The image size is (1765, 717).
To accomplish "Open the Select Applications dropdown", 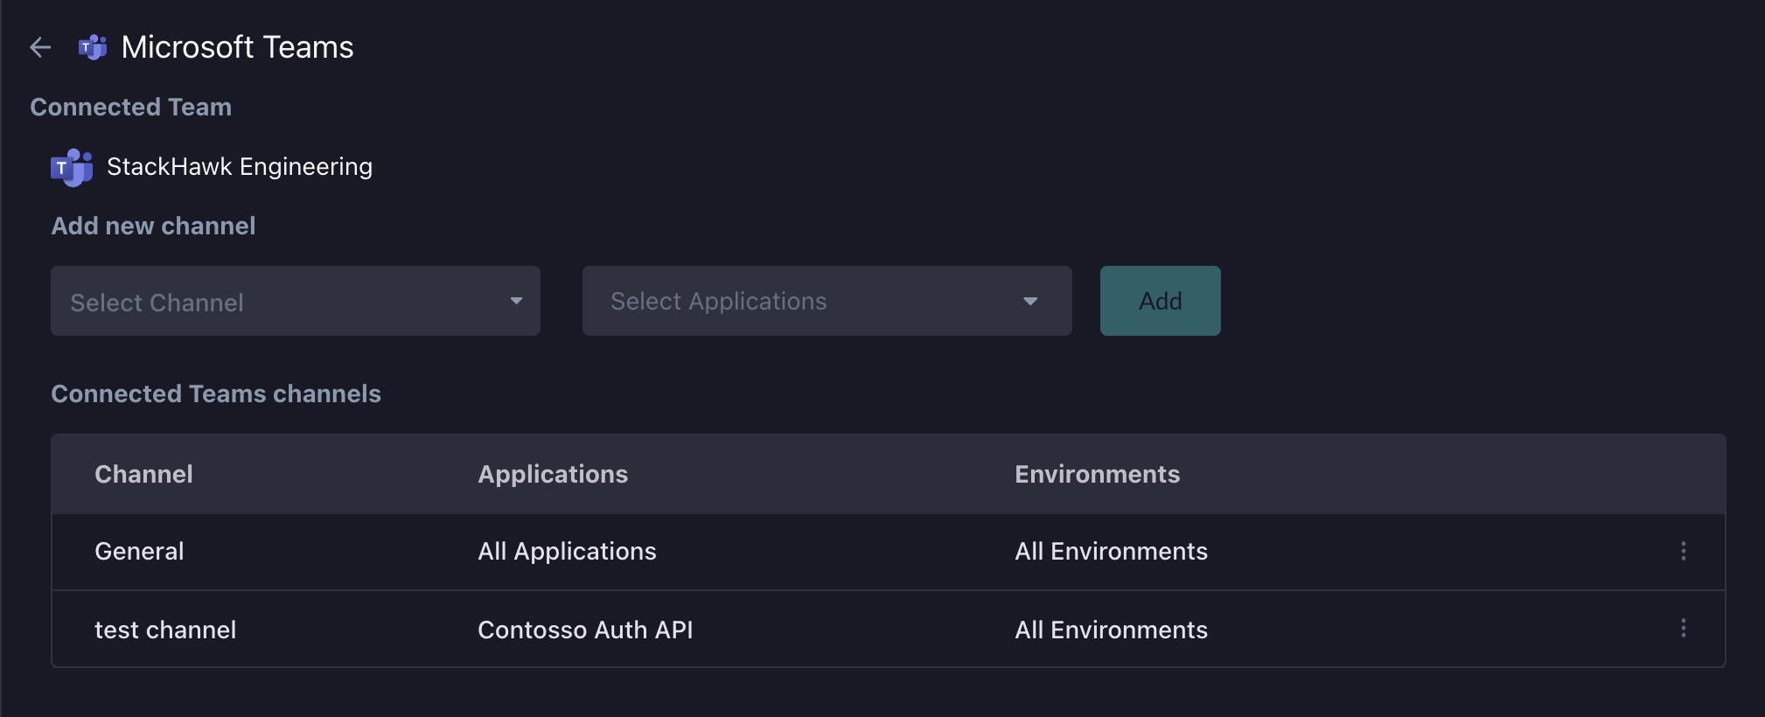I will pyautogui.click(x=827, y=301).
